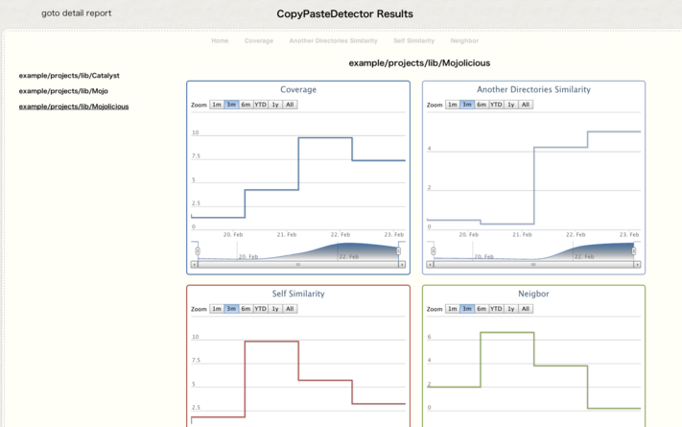The image size is (682, 427).
Task: Set Coverage chart zoom to 1y
Action: pyautogui.click(x=275, y=105)
